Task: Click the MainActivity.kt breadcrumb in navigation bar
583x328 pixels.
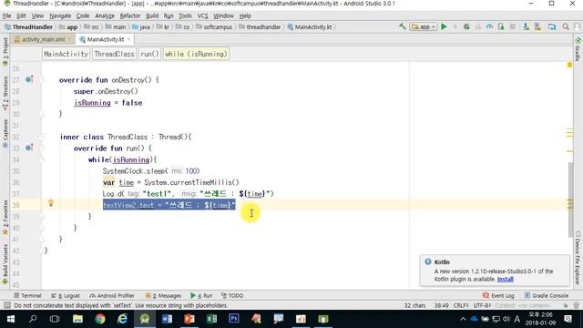Action: [310, 26]
